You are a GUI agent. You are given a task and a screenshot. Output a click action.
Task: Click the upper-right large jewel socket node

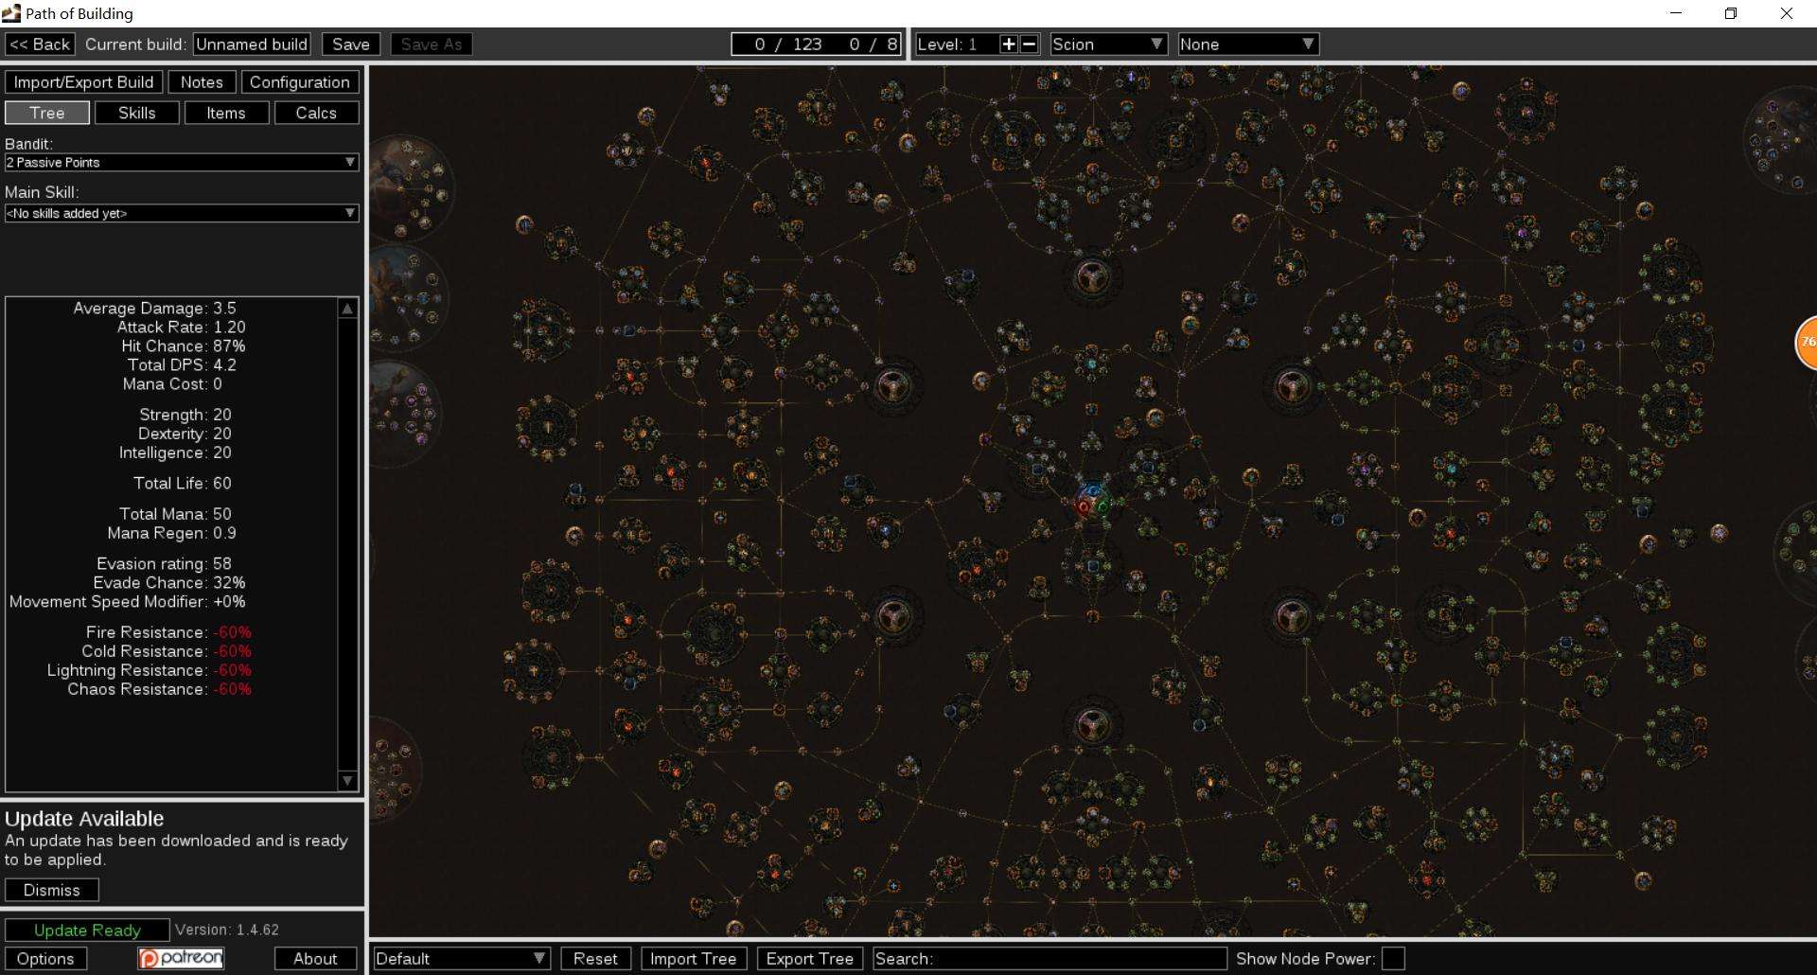pyautogui.click(x=1293, y=386)
